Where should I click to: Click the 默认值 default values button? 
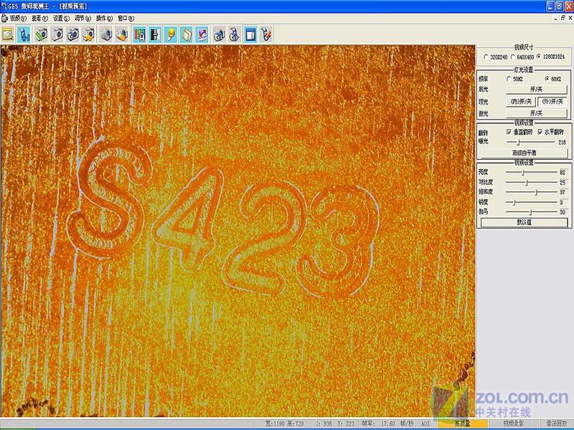click(524, 222)
